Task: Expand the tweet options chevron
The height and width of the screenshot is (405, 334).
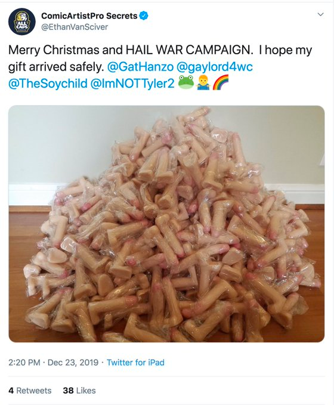Action: pyautogui.click(x=320, y=14)
